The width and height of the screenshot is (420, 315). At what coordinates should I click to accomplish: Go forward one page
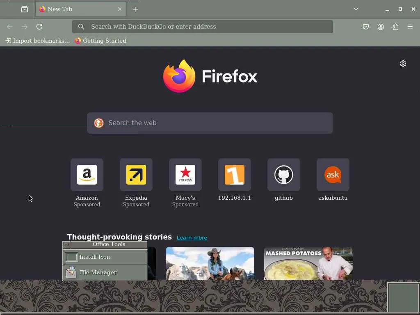click(x=24, y=27)
